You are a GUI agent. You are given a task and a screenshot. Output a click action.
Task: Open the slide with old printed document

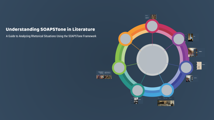click(x=200, y=66)
